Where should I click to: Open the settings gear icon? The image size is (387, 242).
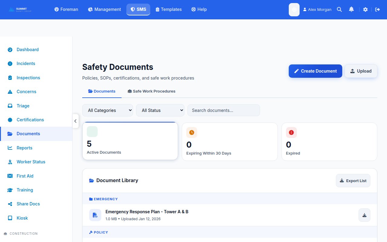pyautogui.click(x=365, y=9)
